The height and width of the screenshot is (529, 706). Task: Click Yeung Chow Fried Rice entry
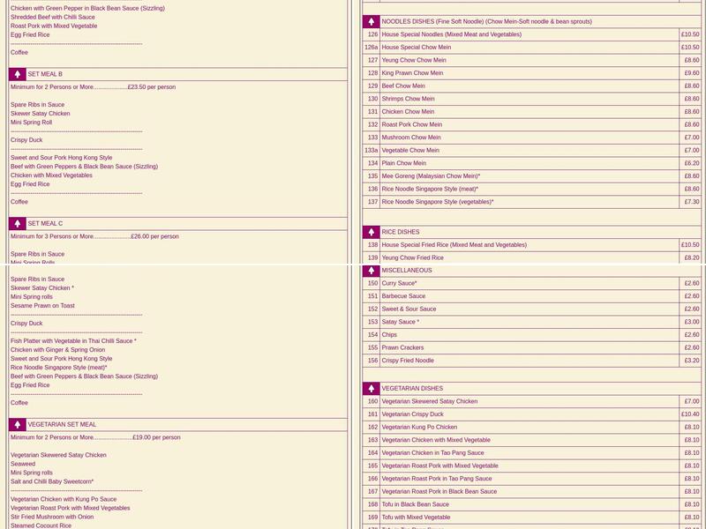point(412,257)
